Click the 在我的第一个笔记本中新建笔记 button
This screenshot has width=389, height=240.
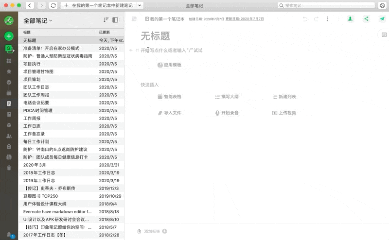click(99, 5)
